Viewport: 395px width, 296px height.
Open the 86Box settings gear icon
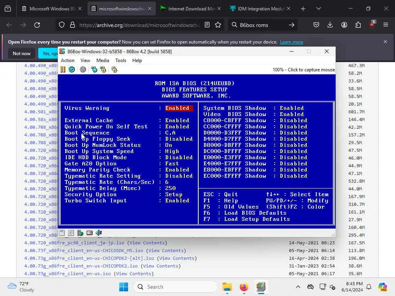114,69
